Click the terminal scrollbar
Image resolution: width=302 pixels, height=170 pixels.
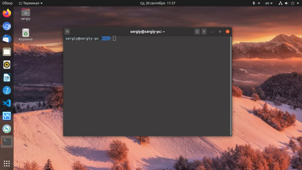pos(231,86)
